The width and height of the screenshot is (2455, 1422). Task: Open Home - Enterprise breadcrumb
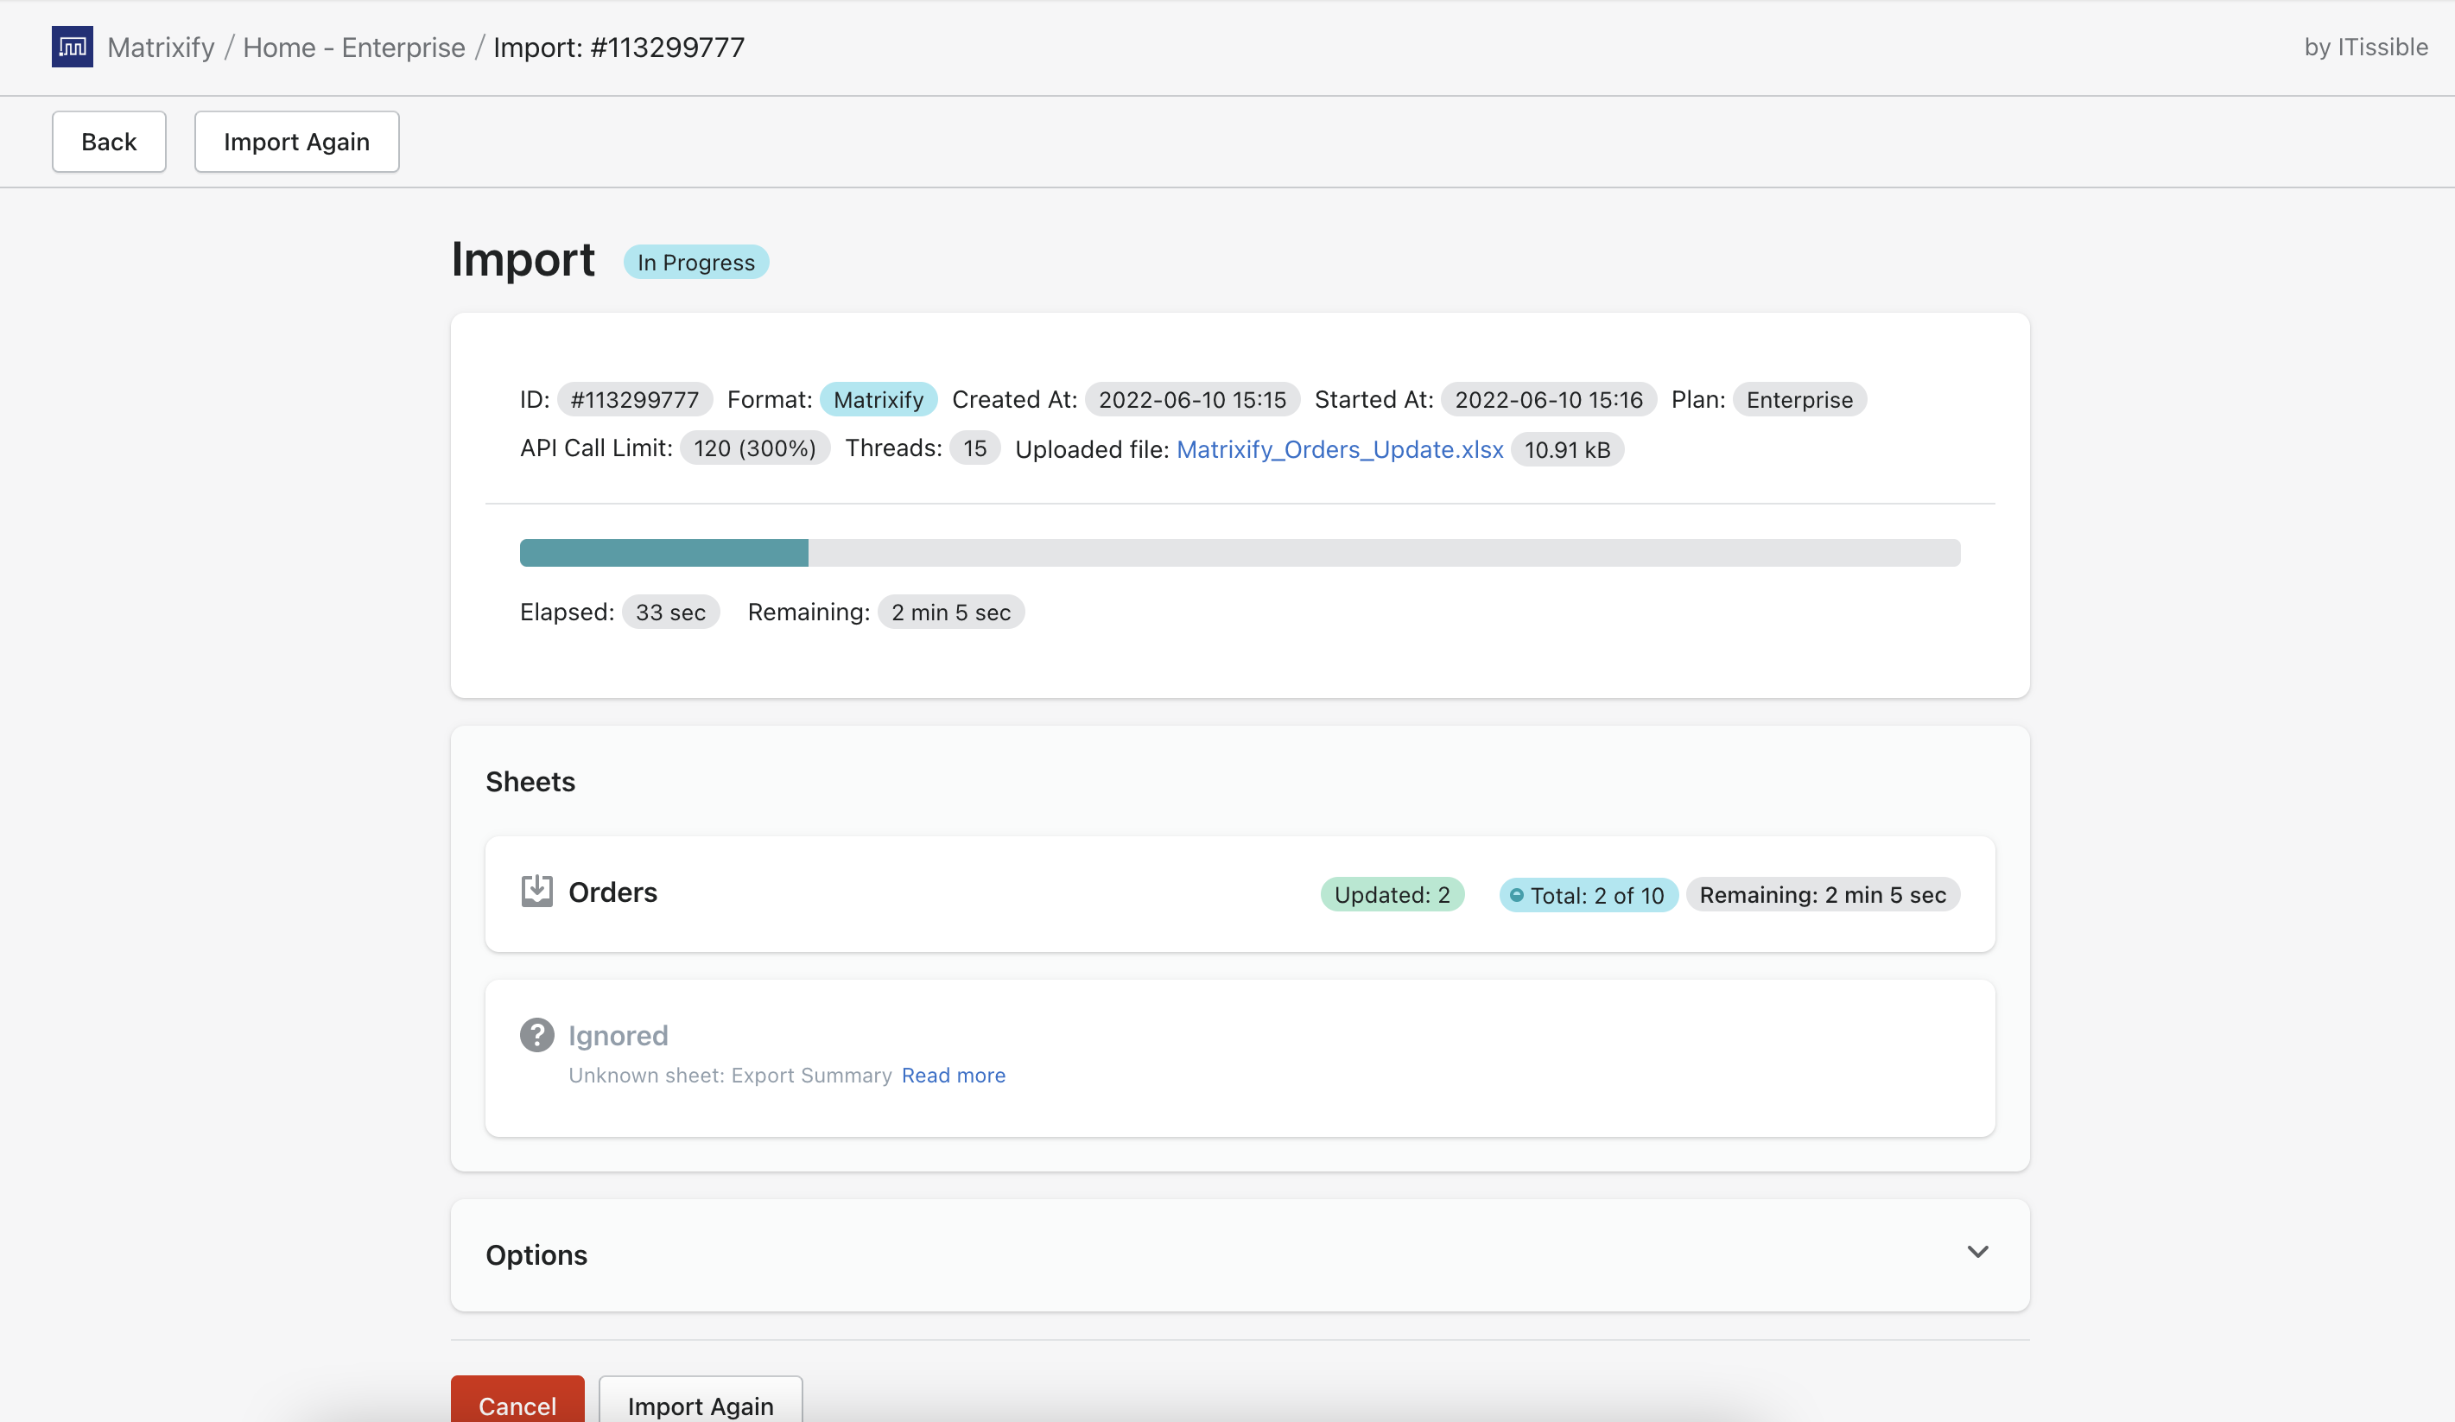[x=353, y=47]
